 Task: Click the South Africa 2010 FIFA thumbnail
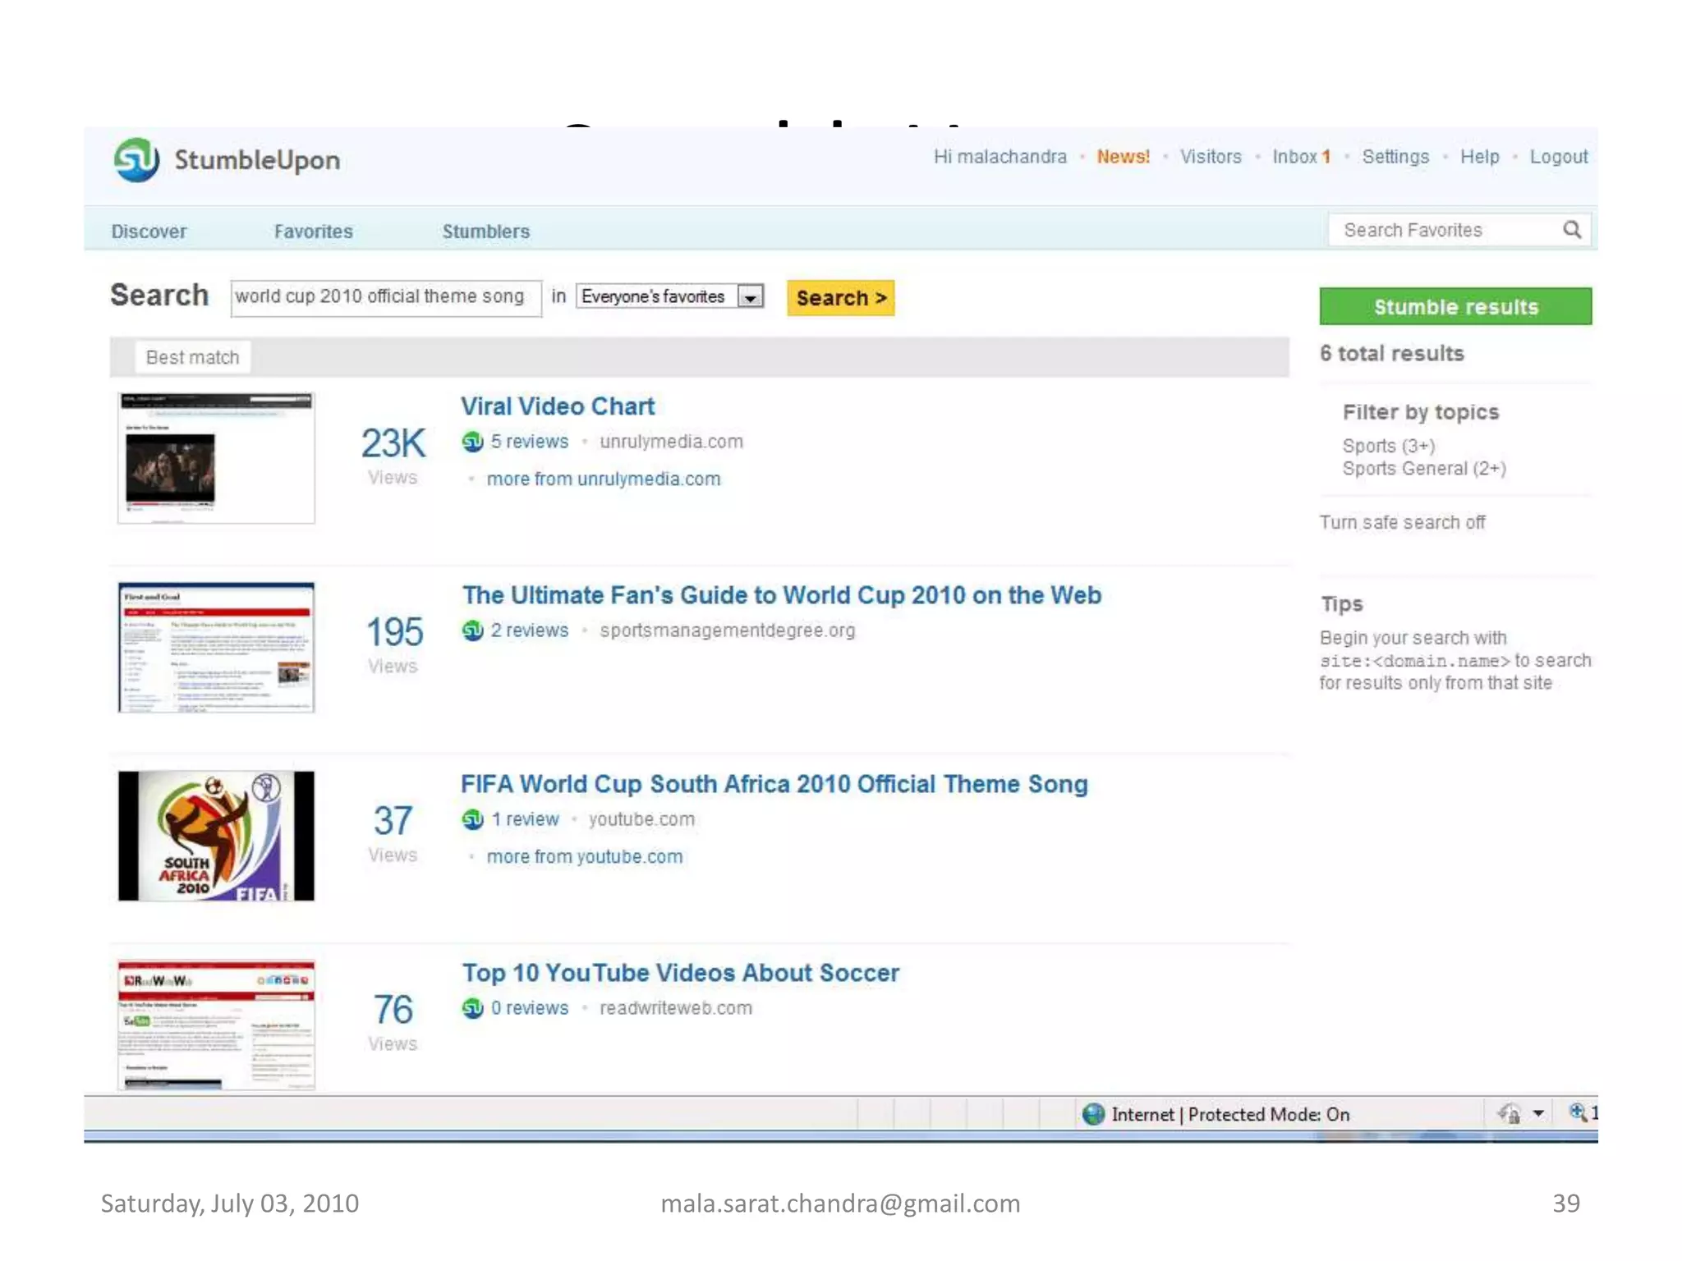(x=216, y=836)
